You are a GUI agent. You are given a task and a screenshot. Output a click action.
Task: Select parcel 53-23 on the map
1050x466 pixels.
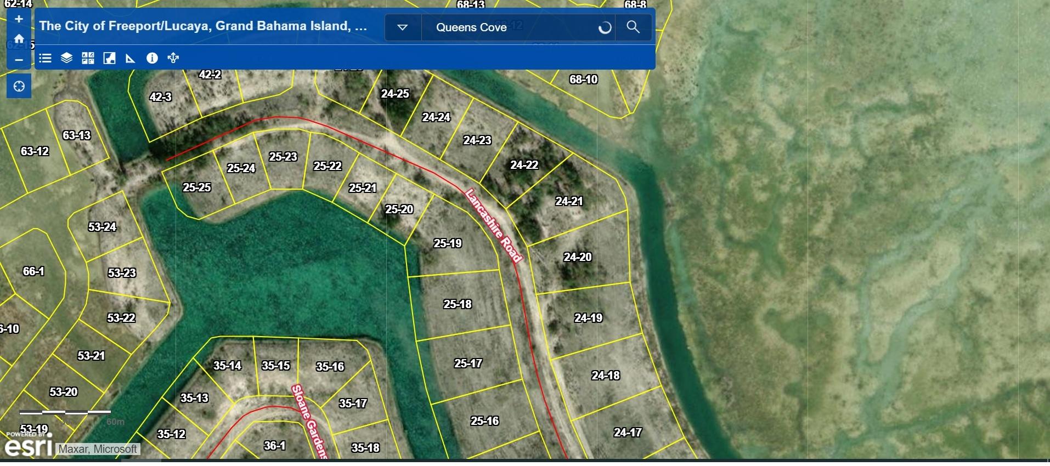pyautogui.click(x=122, y=273)
